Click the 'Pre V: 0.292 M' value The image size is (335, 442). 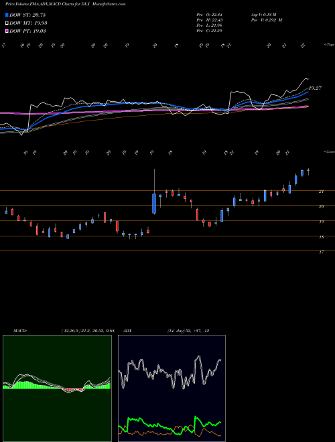pos(266,20)
